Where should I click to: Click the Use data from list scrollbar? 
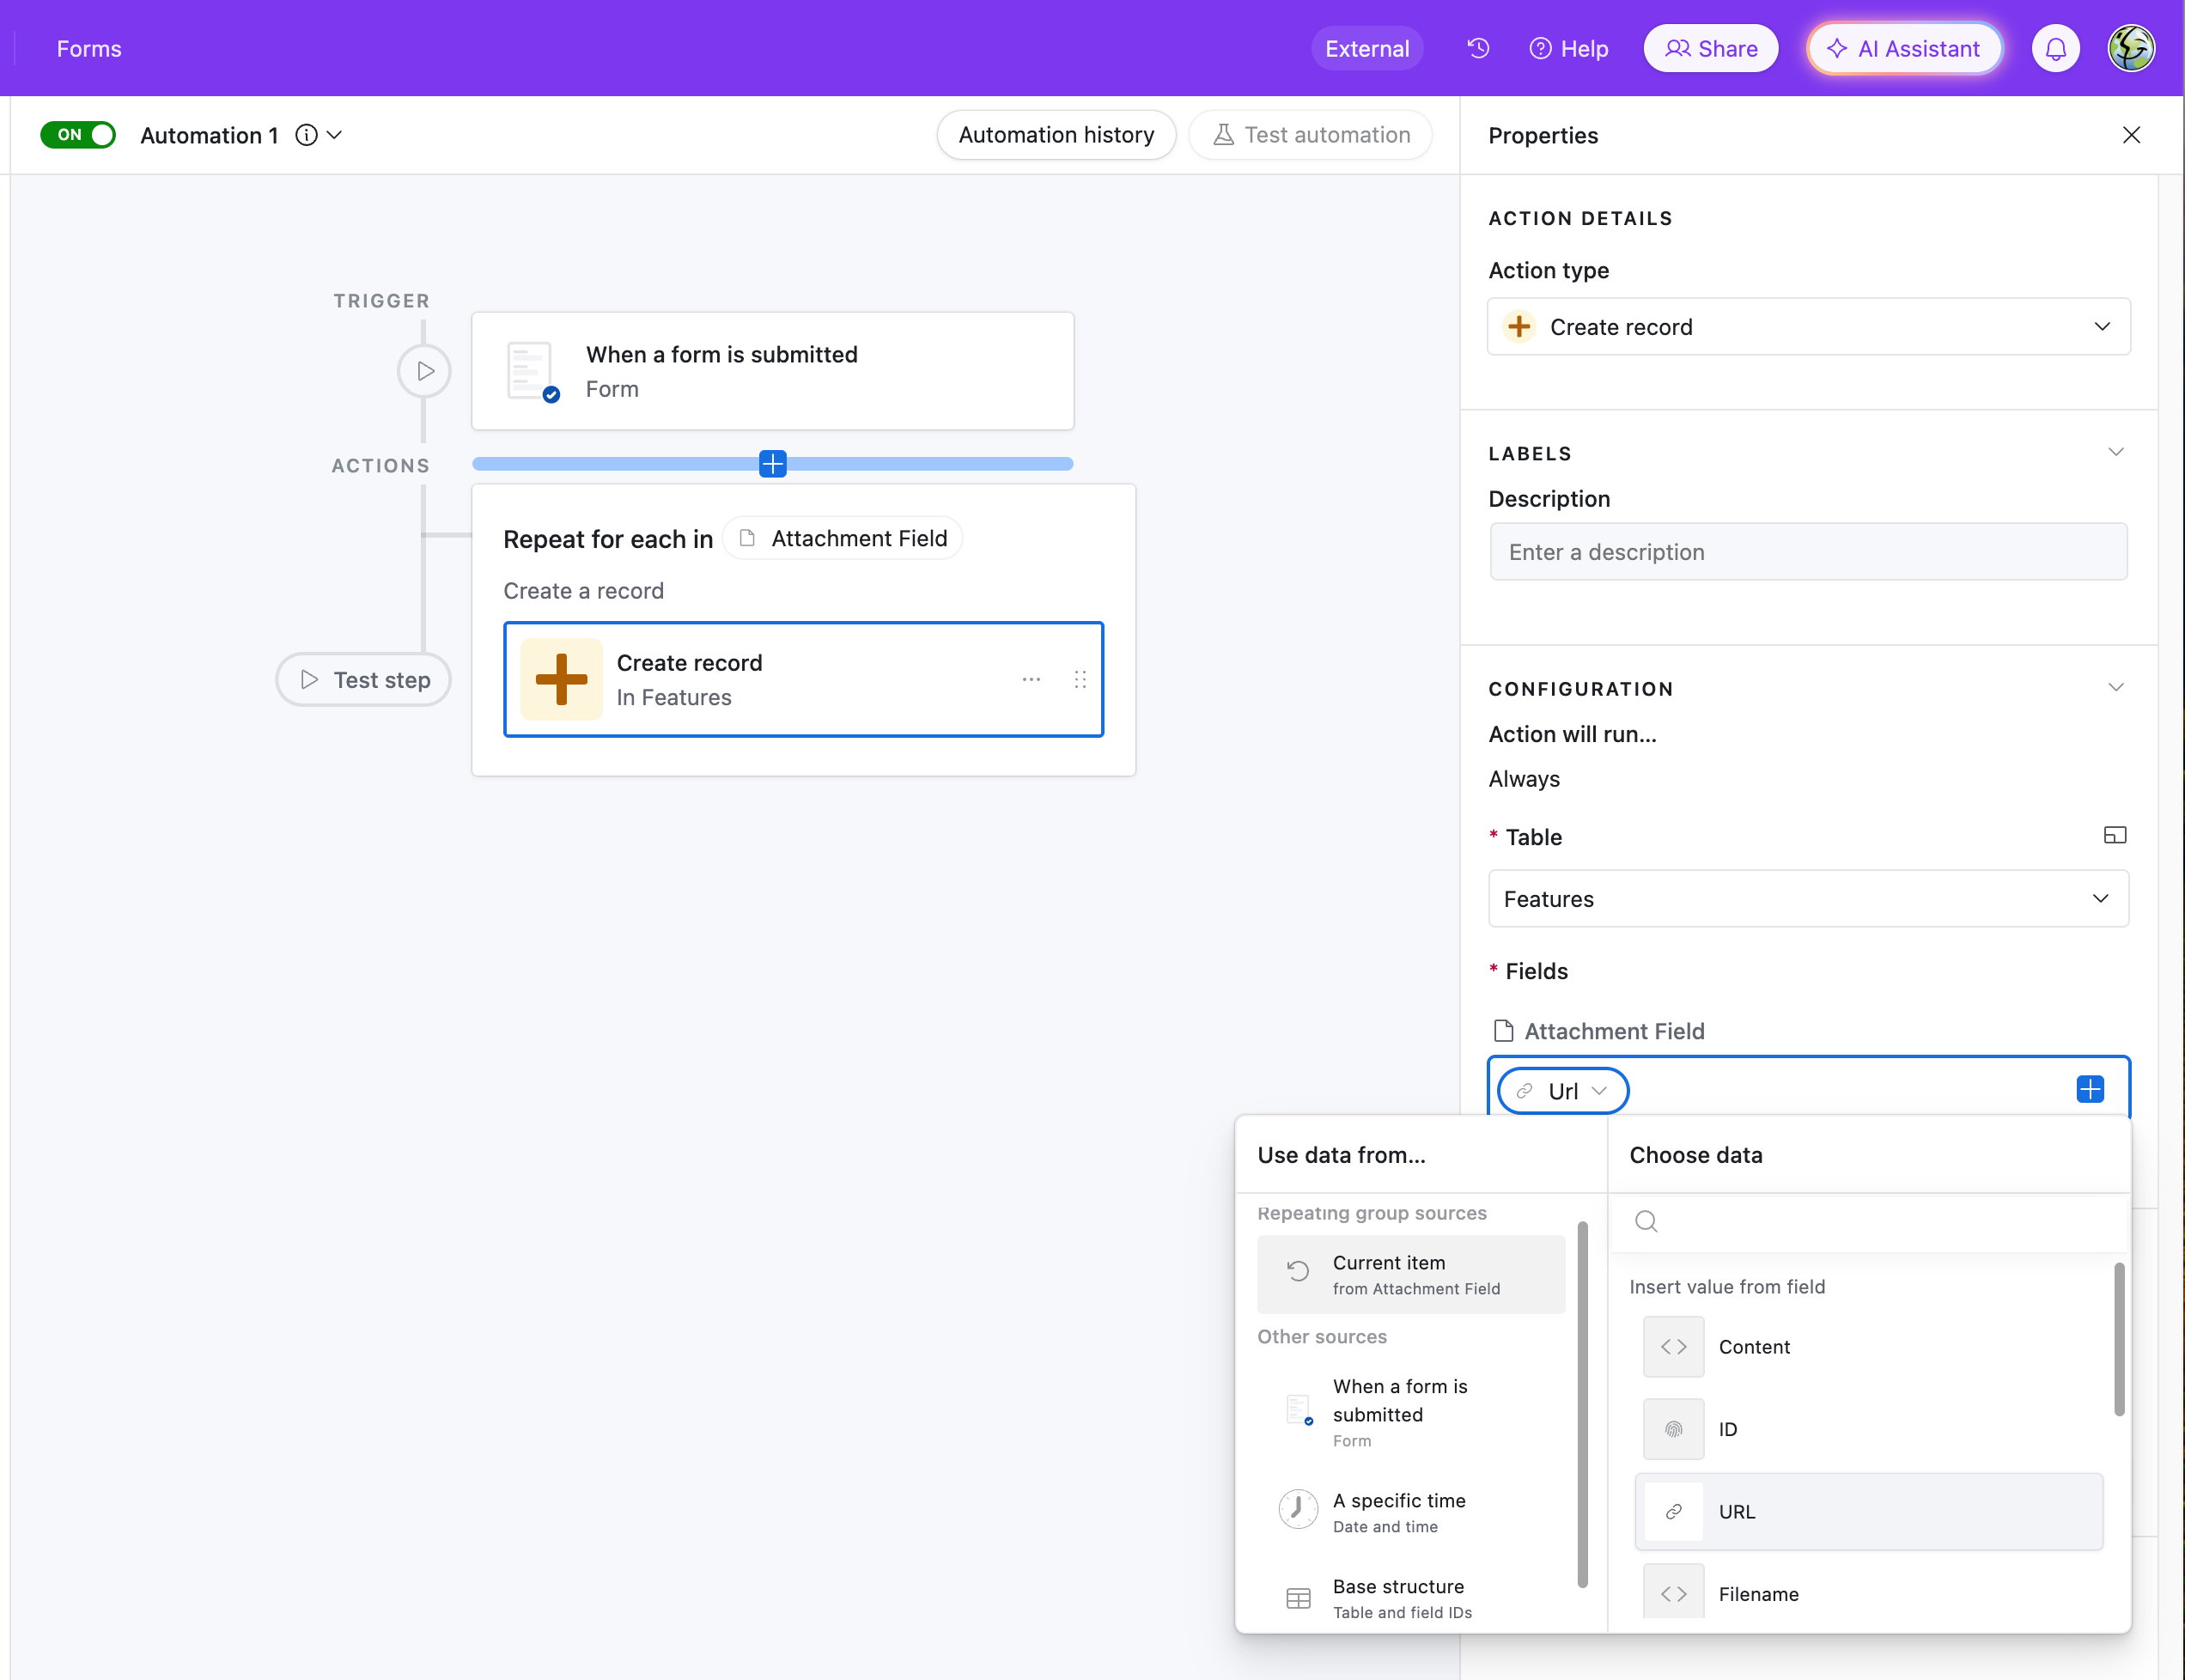point(1582,1404)
